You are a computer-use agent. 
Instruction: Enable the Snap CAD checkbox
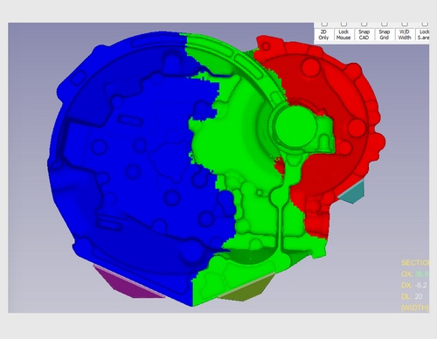[x=364, y=24]
